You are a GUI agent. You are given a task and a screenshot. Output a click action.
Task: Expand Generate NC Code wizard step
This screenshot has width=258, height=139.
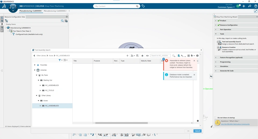[x=216, y=71]
